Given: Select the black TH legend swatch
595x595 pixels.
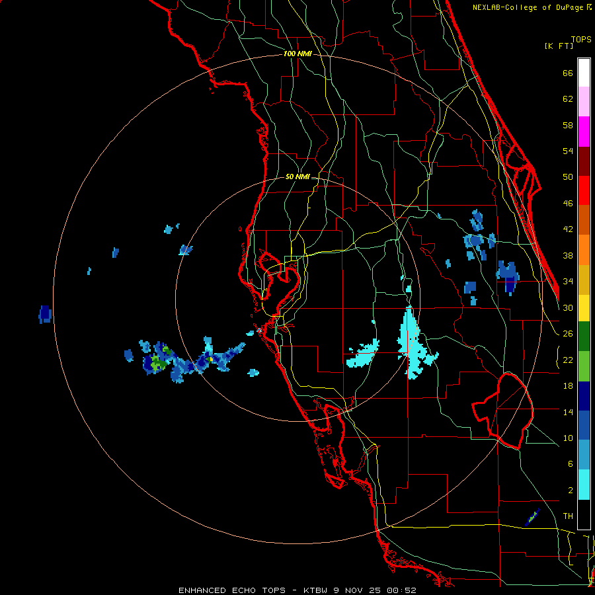Looking at the screenshot, I should tap(584, 514).
